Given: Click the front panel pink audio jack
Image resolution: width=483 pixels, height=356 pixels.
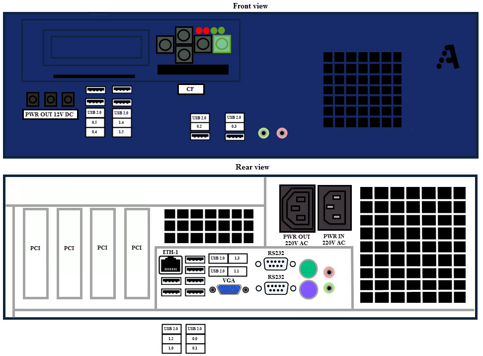Looking at the screenshot, I should [282, 133].
